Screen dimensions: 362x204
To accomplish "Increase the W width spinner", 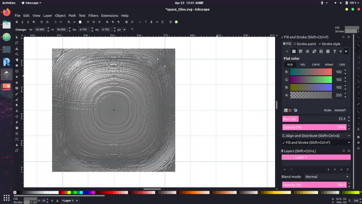I will [48, 29].
